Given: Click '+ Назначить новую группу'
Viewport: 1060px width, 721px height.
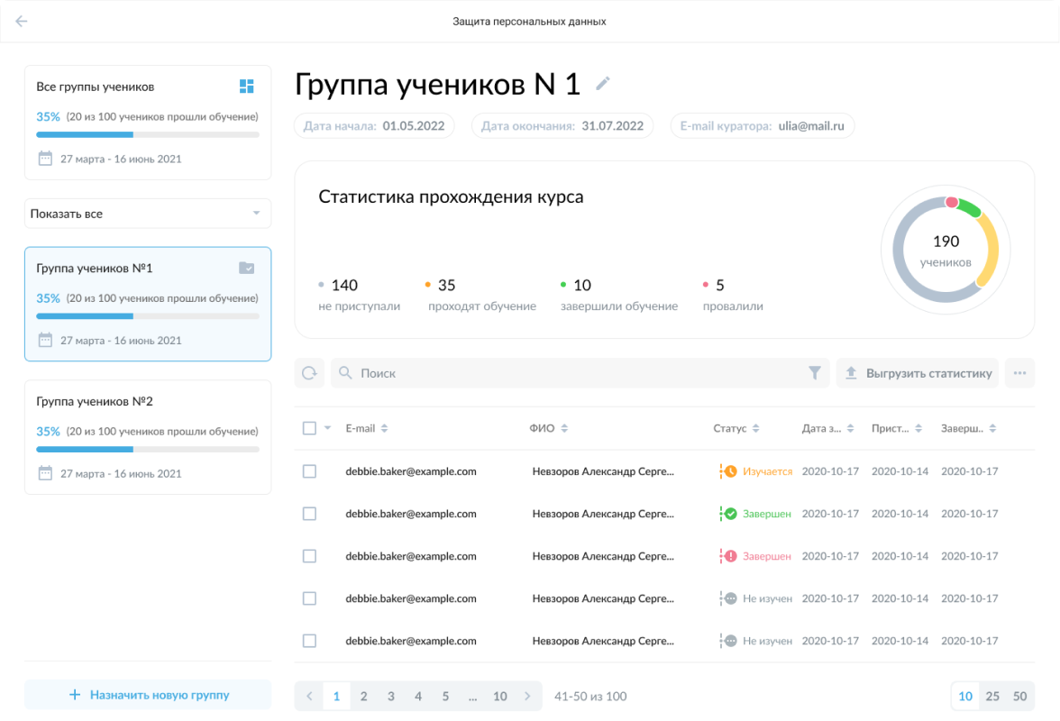Looking at the screenshot, I should click(x=148, y=694).
